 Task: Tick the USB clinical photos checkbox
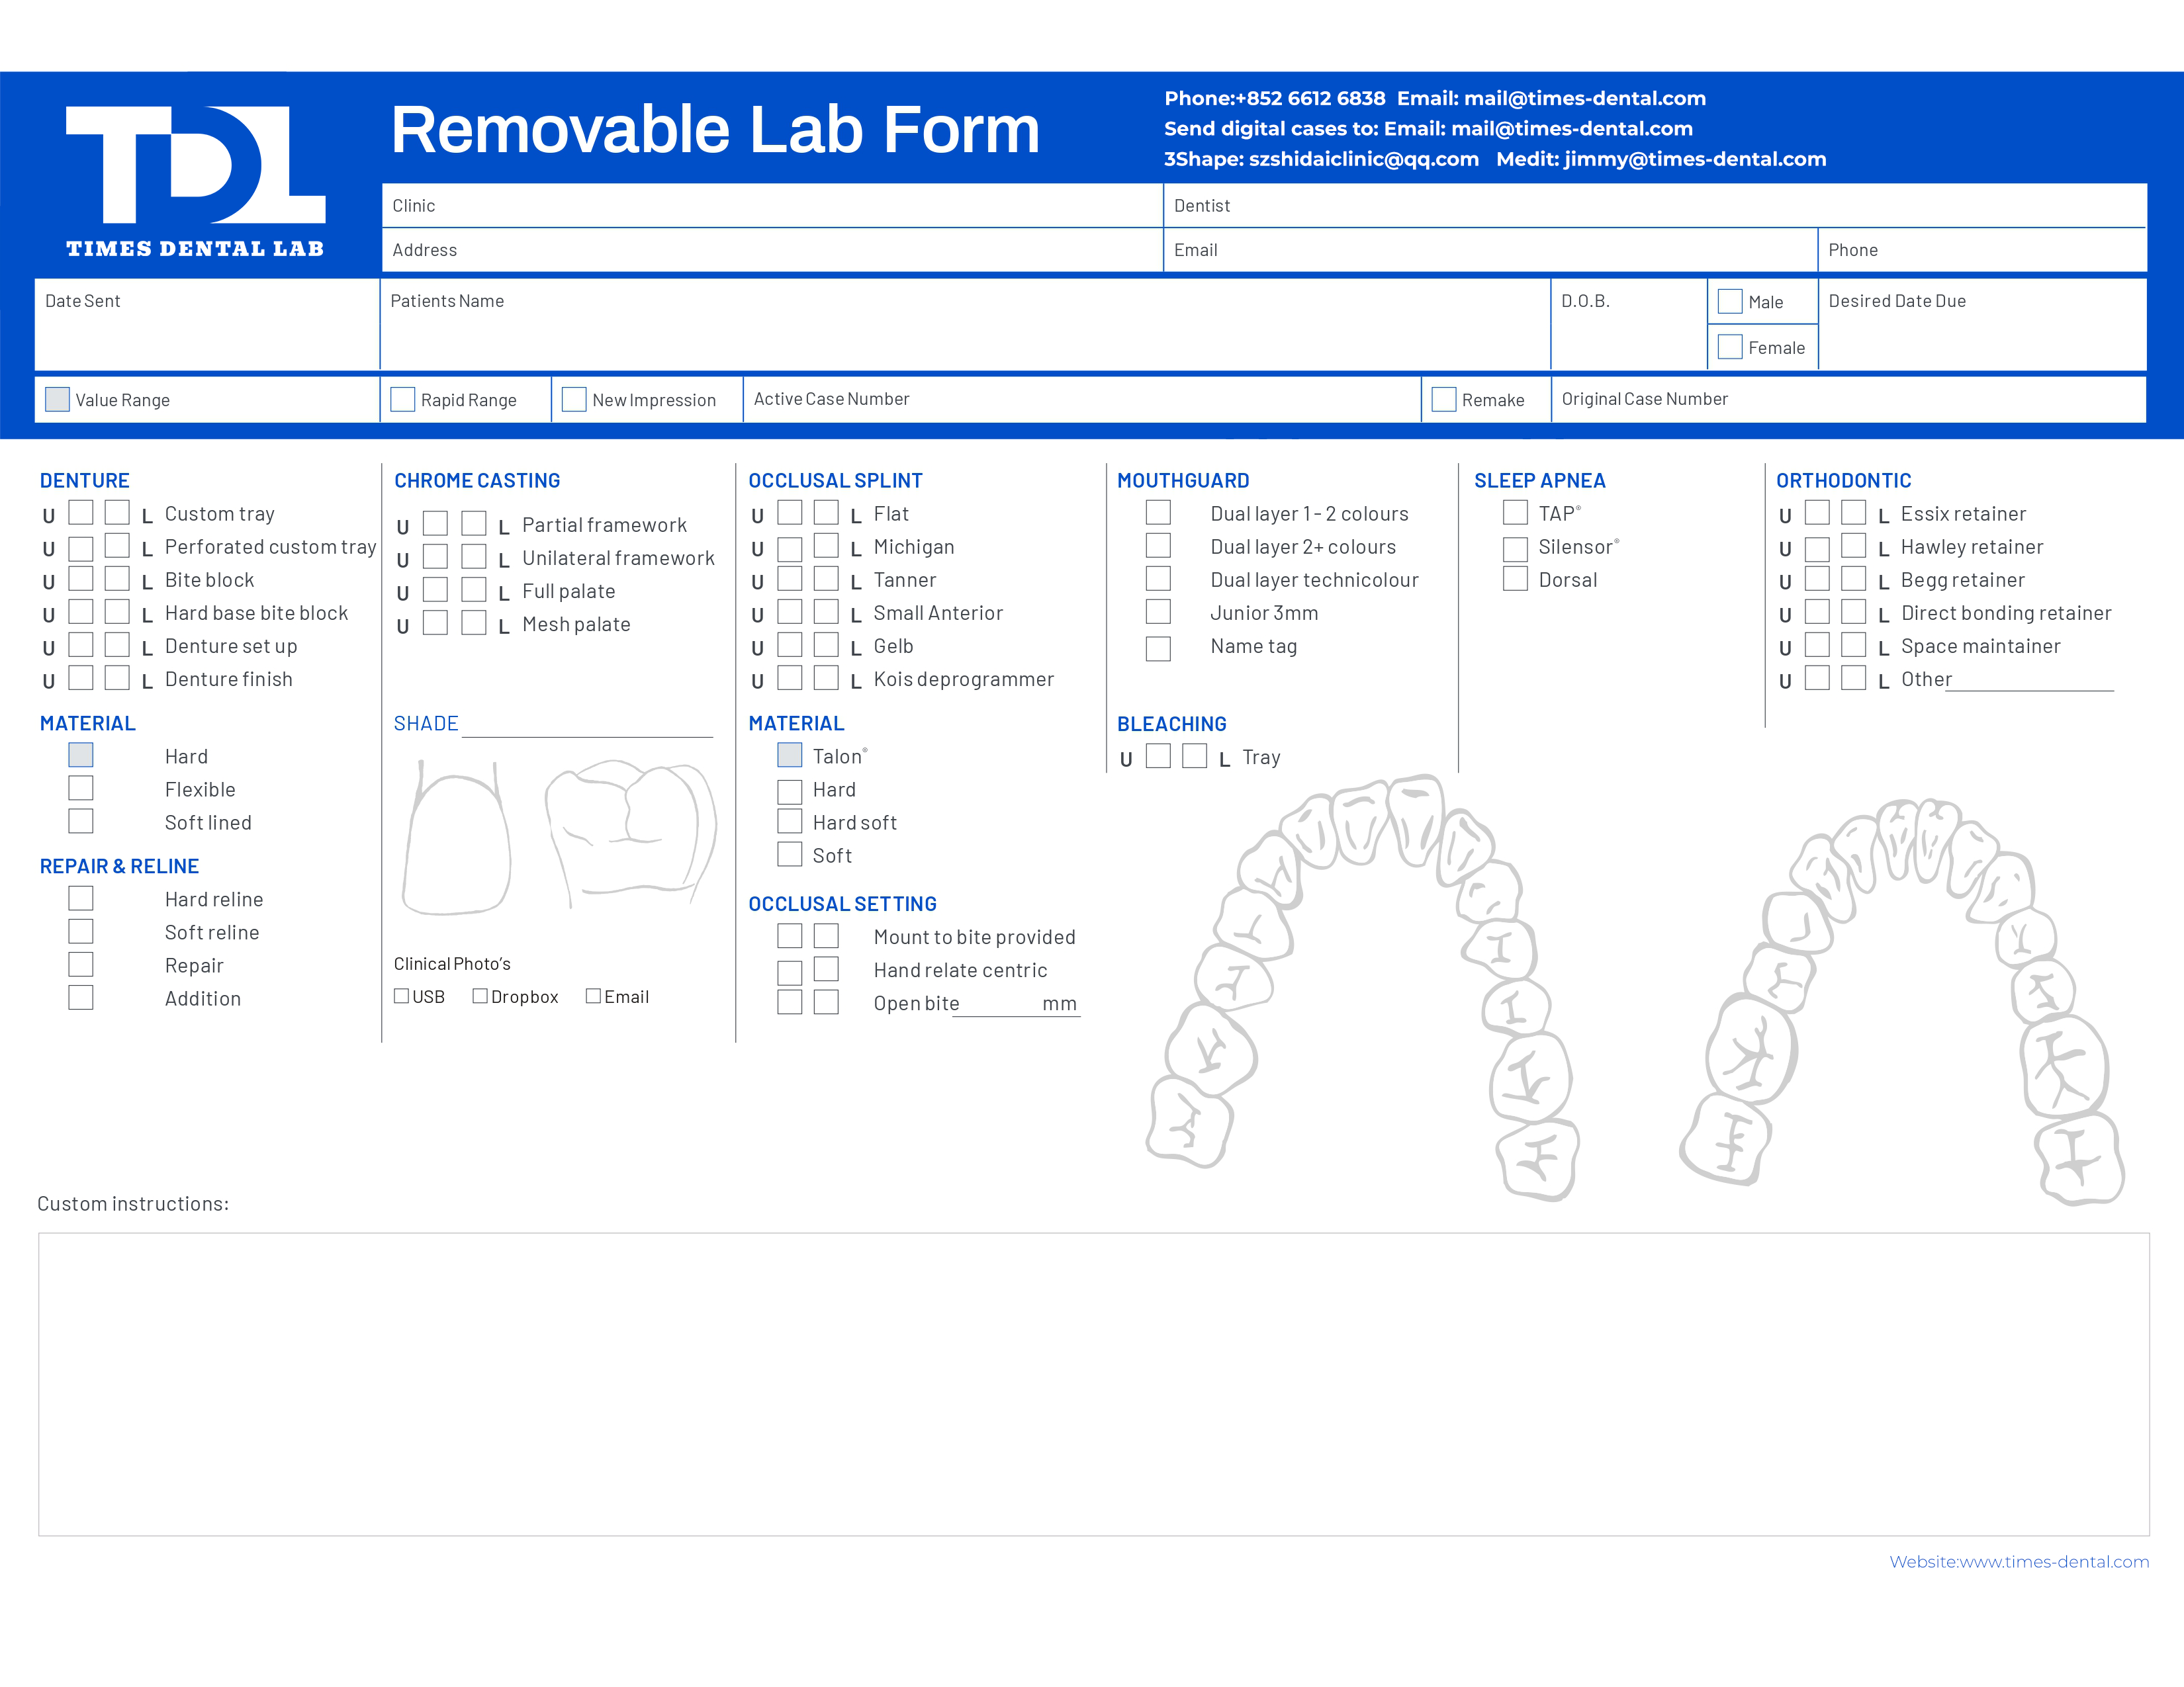tap(402, 996)
